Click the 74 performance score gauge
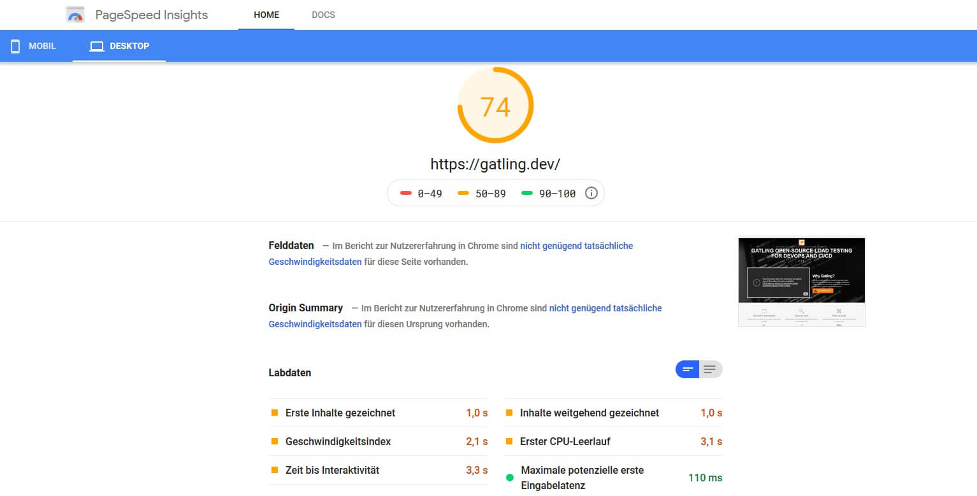The width and height of the screenshot is (977, 496). coord(495,106)
